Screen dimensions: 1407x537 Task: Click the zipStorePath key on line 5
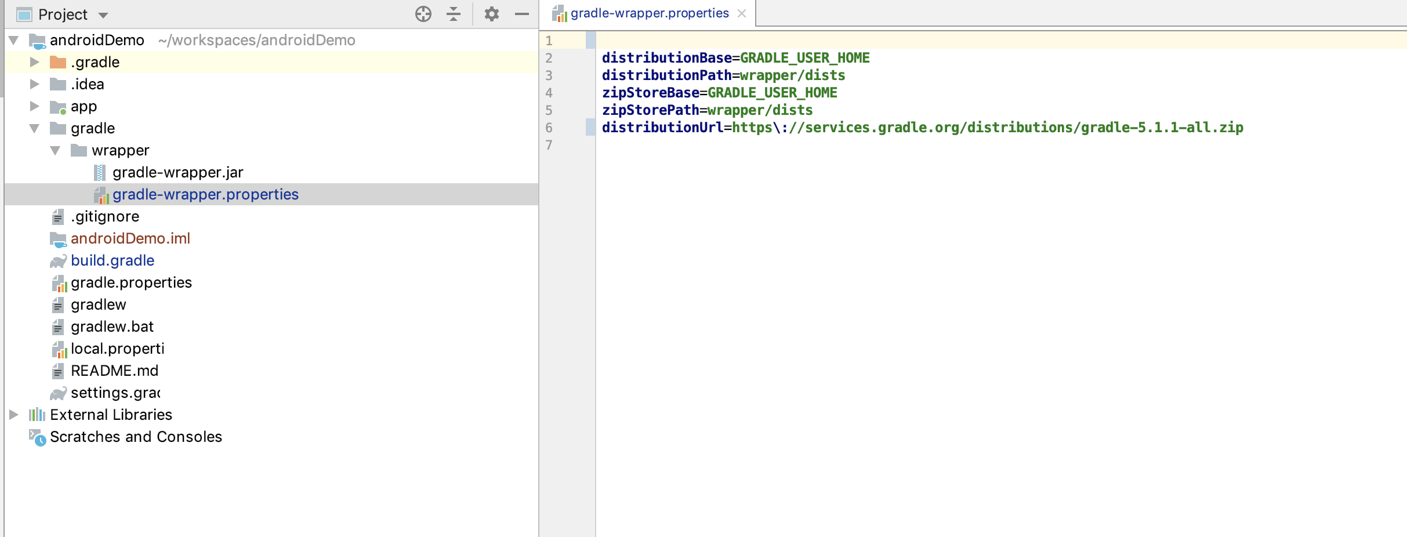(651, 110)
